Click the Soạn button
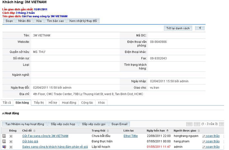Viewport: 229px width, 150px height. pyautogui.click(x=9, y=21)
